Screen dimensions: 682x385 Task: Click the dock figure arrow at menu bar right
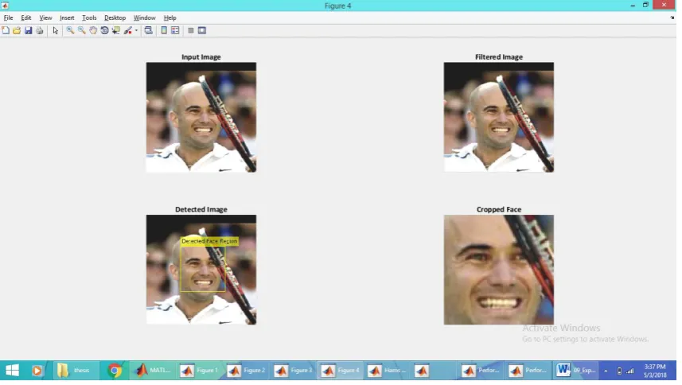click(672, 17)
